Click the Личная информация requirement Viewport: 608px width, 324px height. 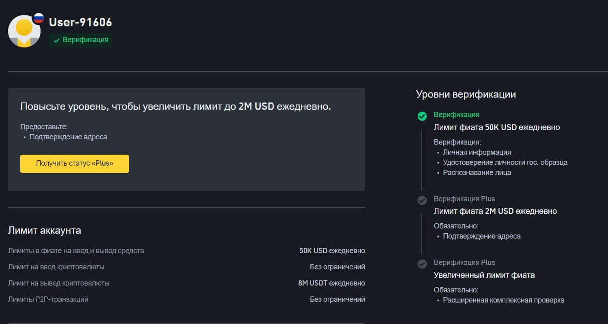[x=477, y=152]
